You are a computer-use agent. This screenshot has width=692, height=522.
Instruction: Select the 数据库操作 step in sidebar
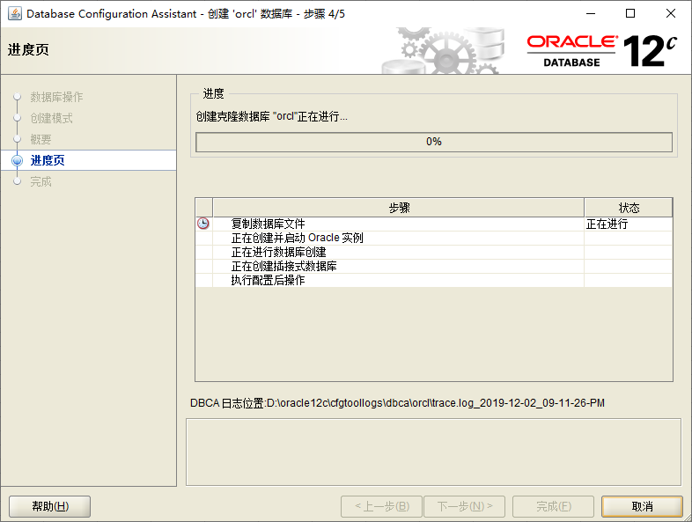pos(56,97)
